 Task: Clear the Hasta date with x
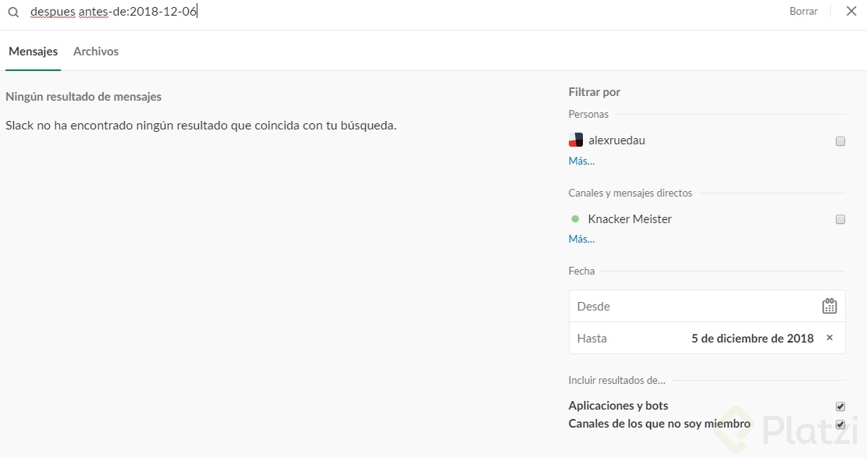click(830, 338)
